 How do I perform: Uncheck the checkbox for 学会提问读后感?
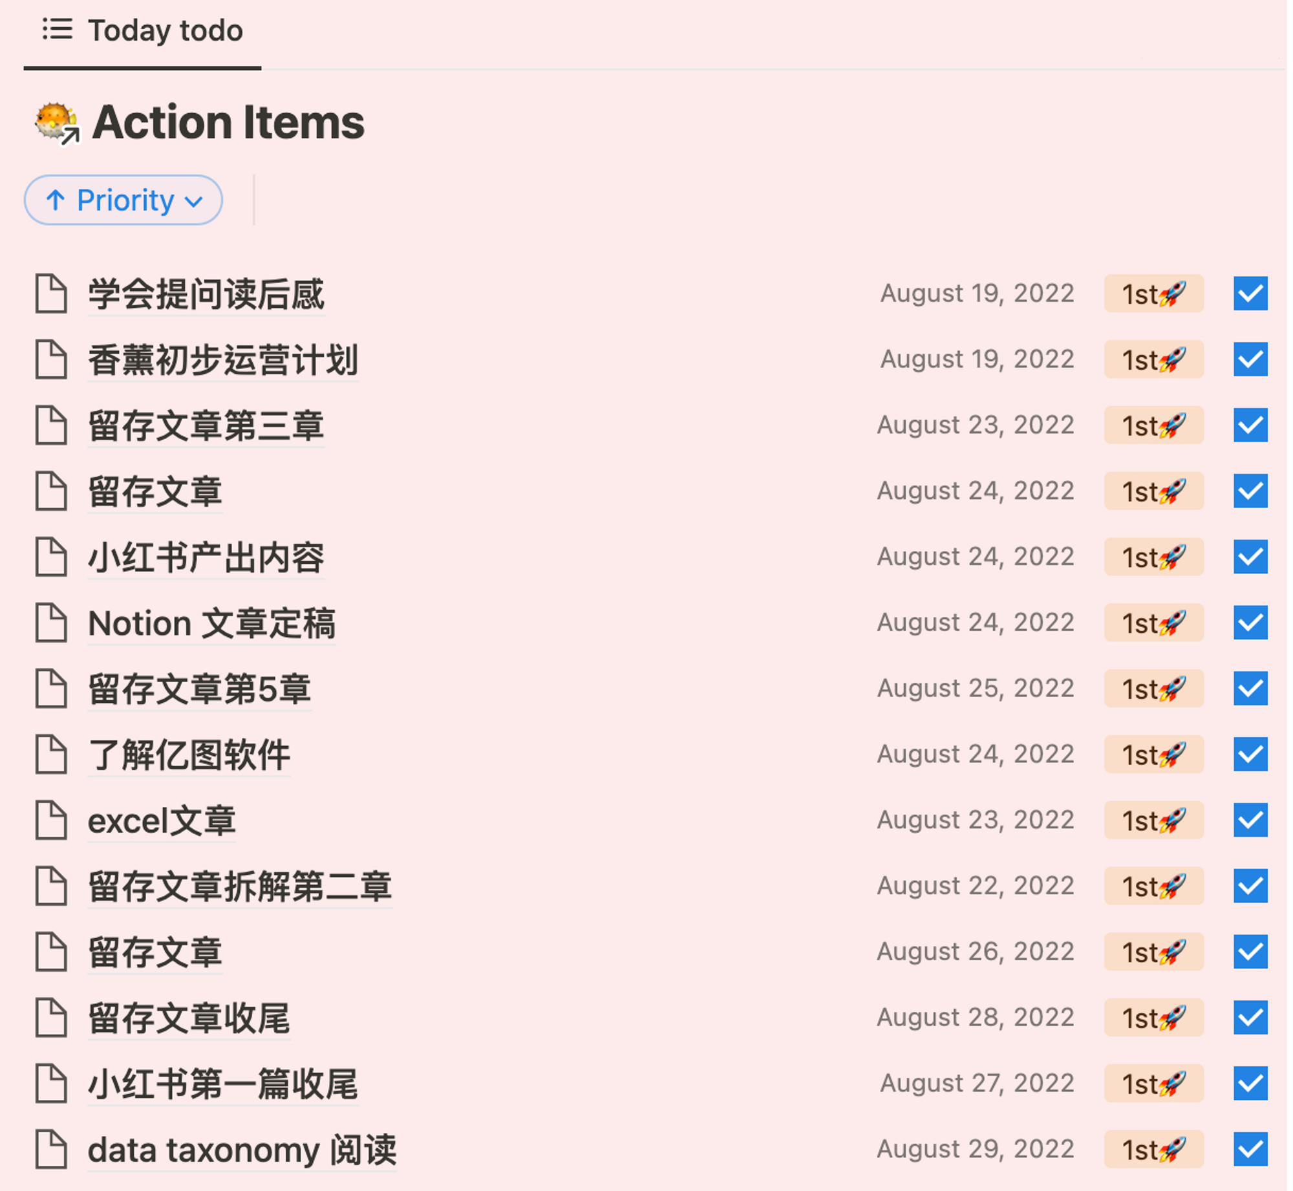(1248, 294)
